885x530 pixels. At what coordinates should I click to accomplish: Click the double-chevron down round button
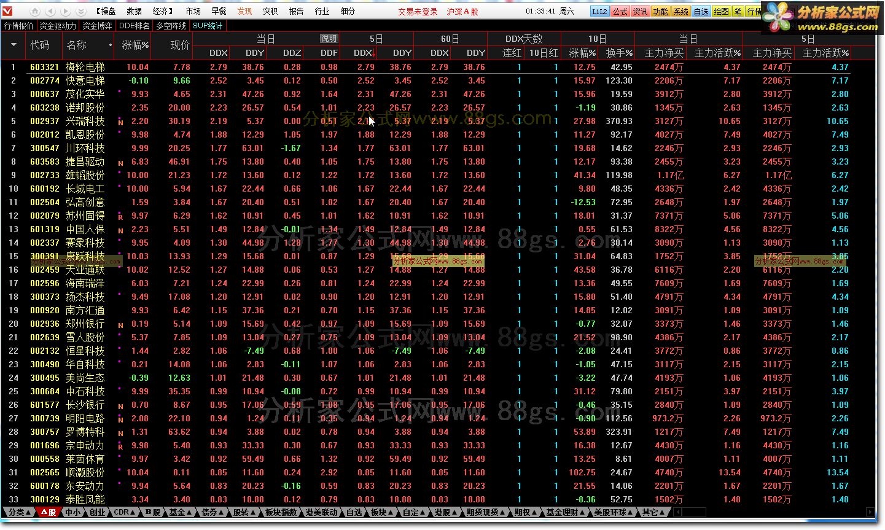coord(81,11)
